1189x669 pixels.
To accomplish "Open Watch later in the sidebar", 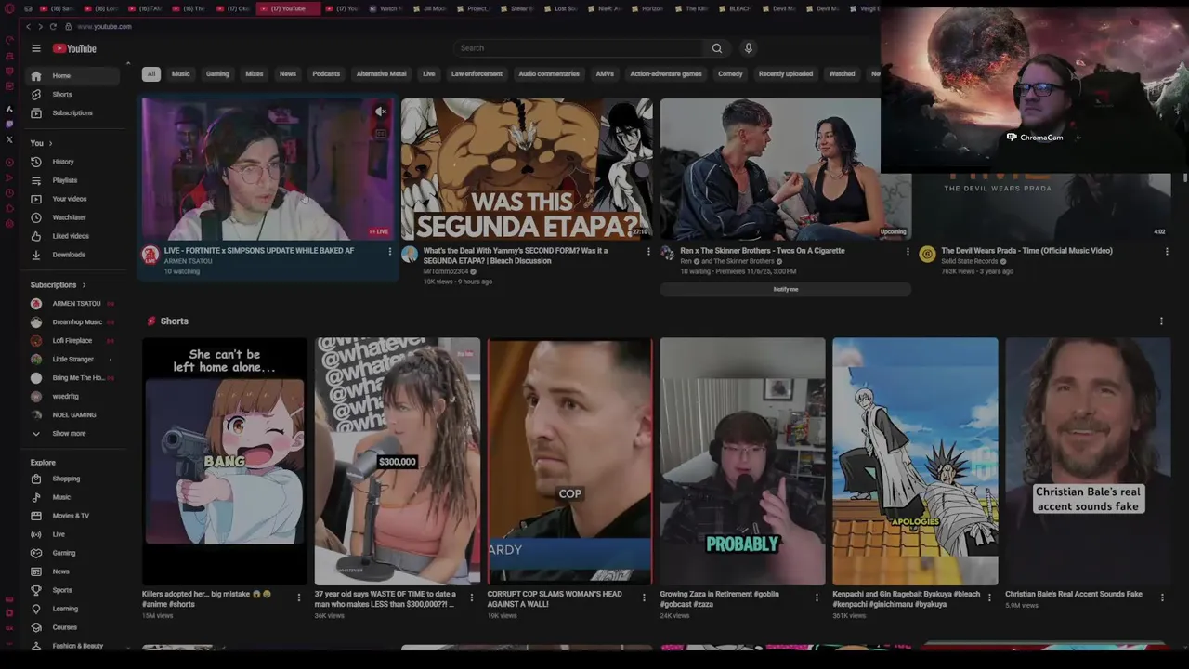I will (74, 217).
